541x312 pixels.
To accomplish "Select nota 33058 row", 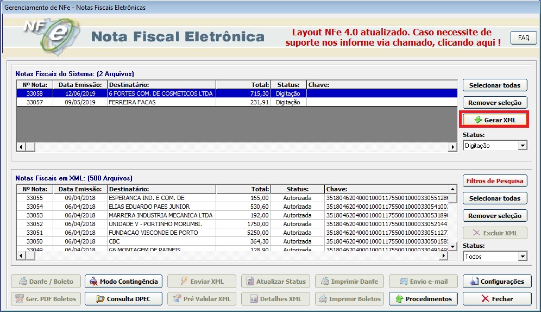I will click(x=237, y=93).
